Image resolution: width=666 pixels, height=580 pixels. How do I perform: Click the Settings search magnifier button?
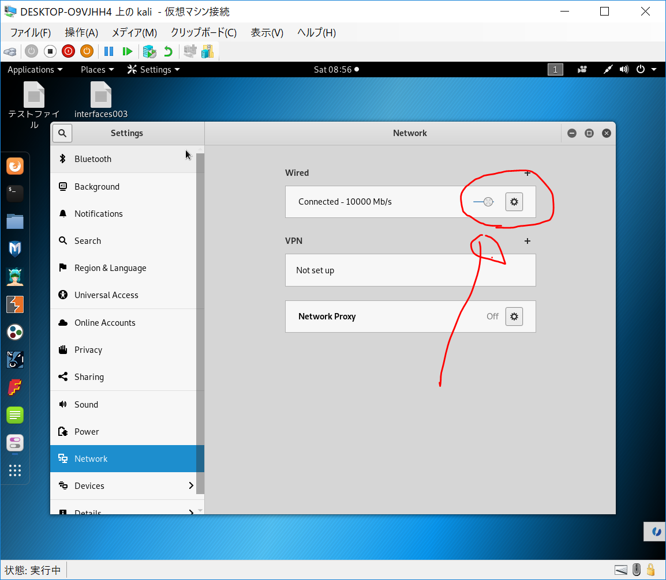coord(62,133)
